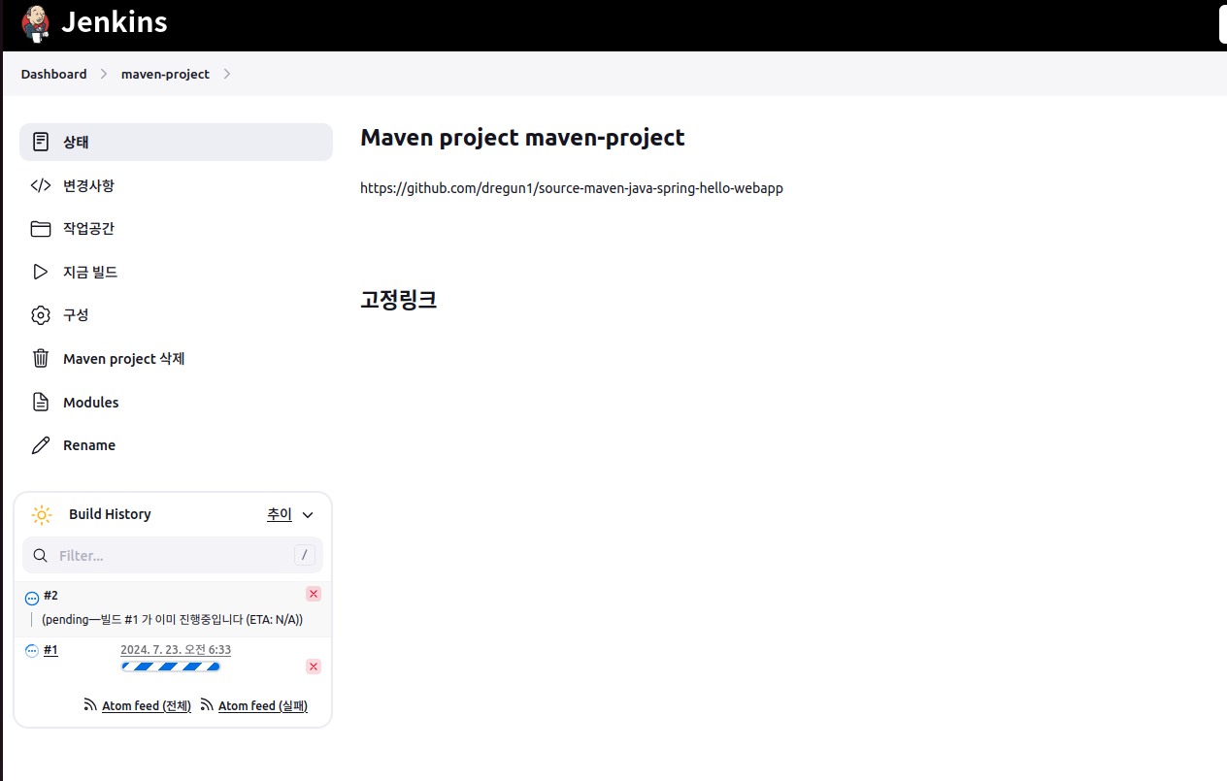Click the trash can delete icon
The image size is (1227, 781).
pyautogui.click(x=41, y=358)
